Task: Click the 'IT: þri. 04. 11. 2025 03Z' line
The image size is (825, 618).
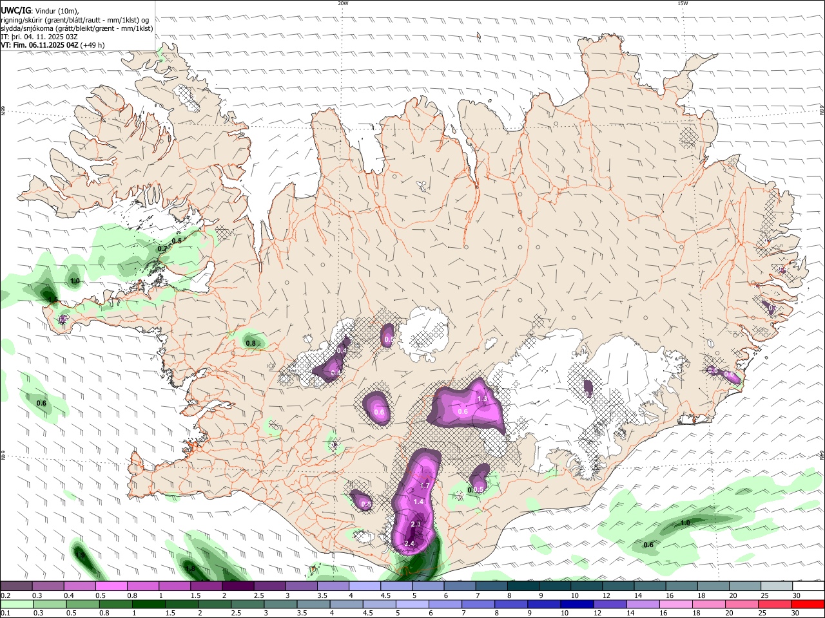Action: tap(39, 37)
